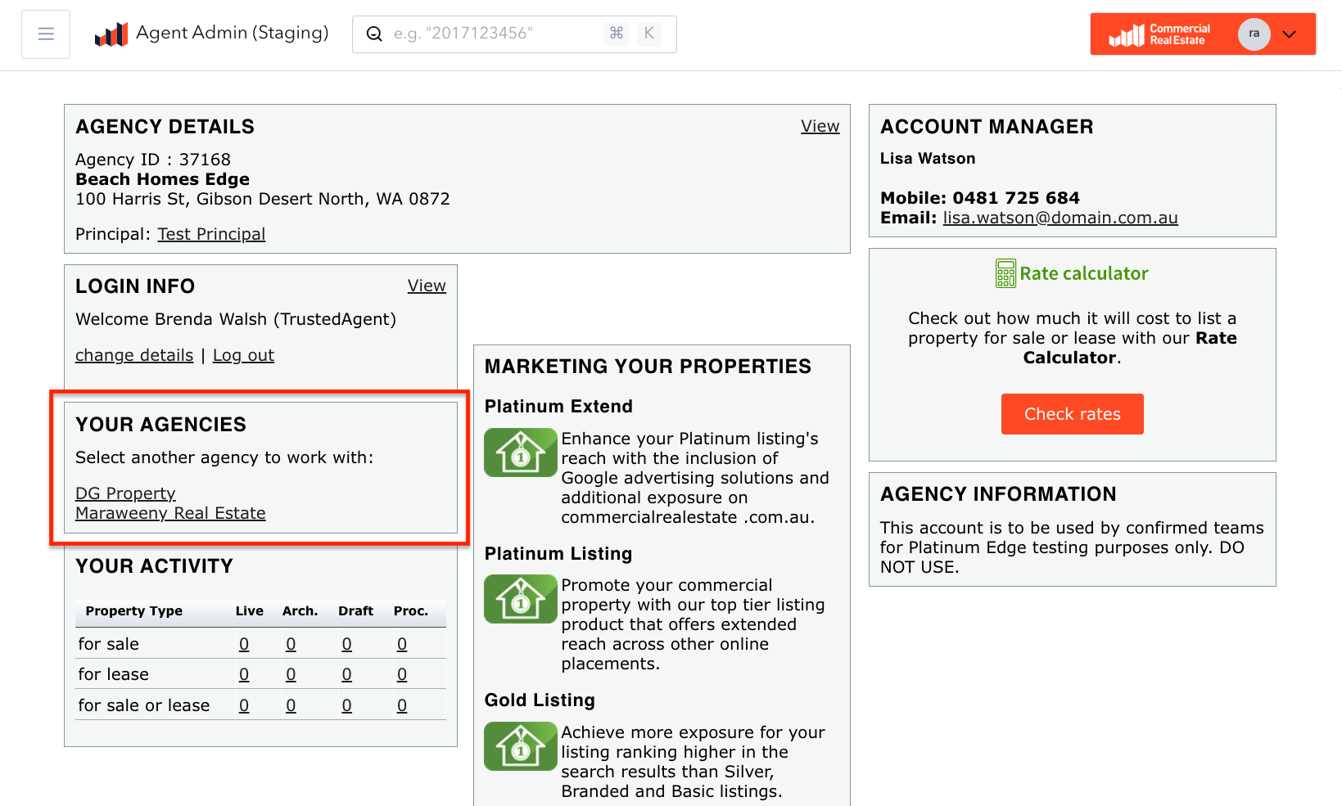Log out of the account
The width and height of the screenshot is (1342, 806).
coord(243,355)
